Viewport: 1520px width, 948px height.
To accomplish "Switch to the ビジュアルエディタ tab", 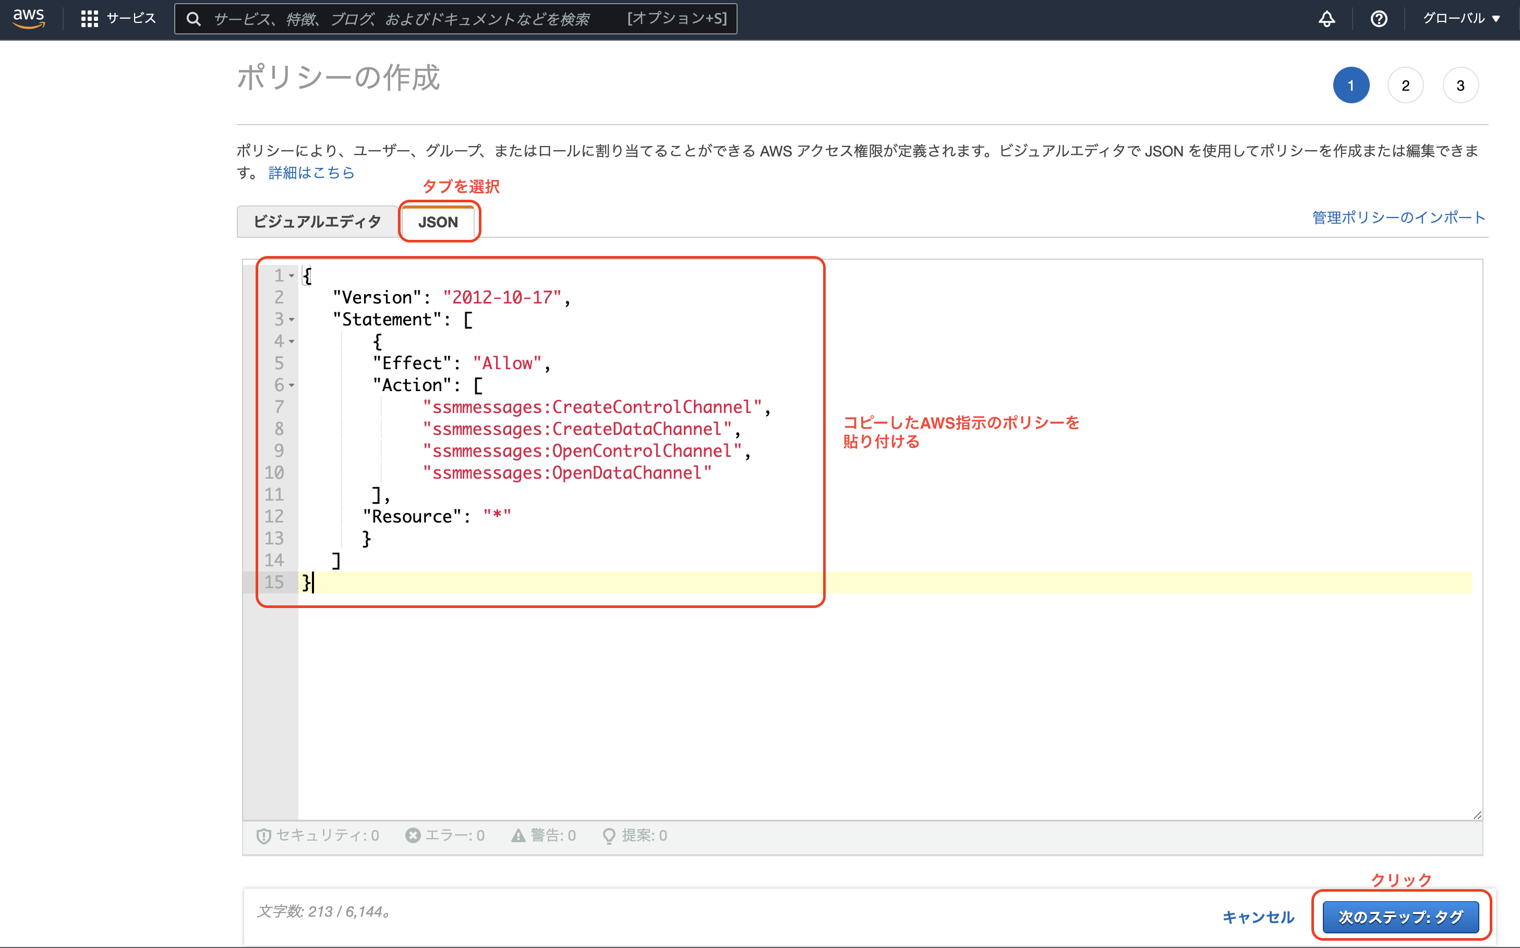I will click(x=317, y=221).
